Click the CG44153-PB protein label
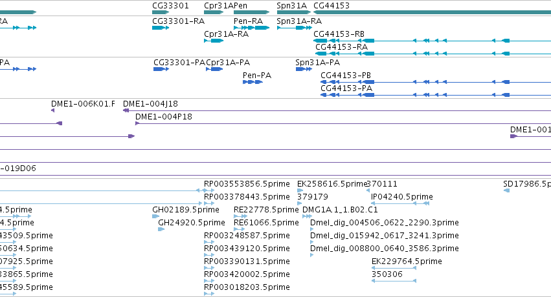 346,76
